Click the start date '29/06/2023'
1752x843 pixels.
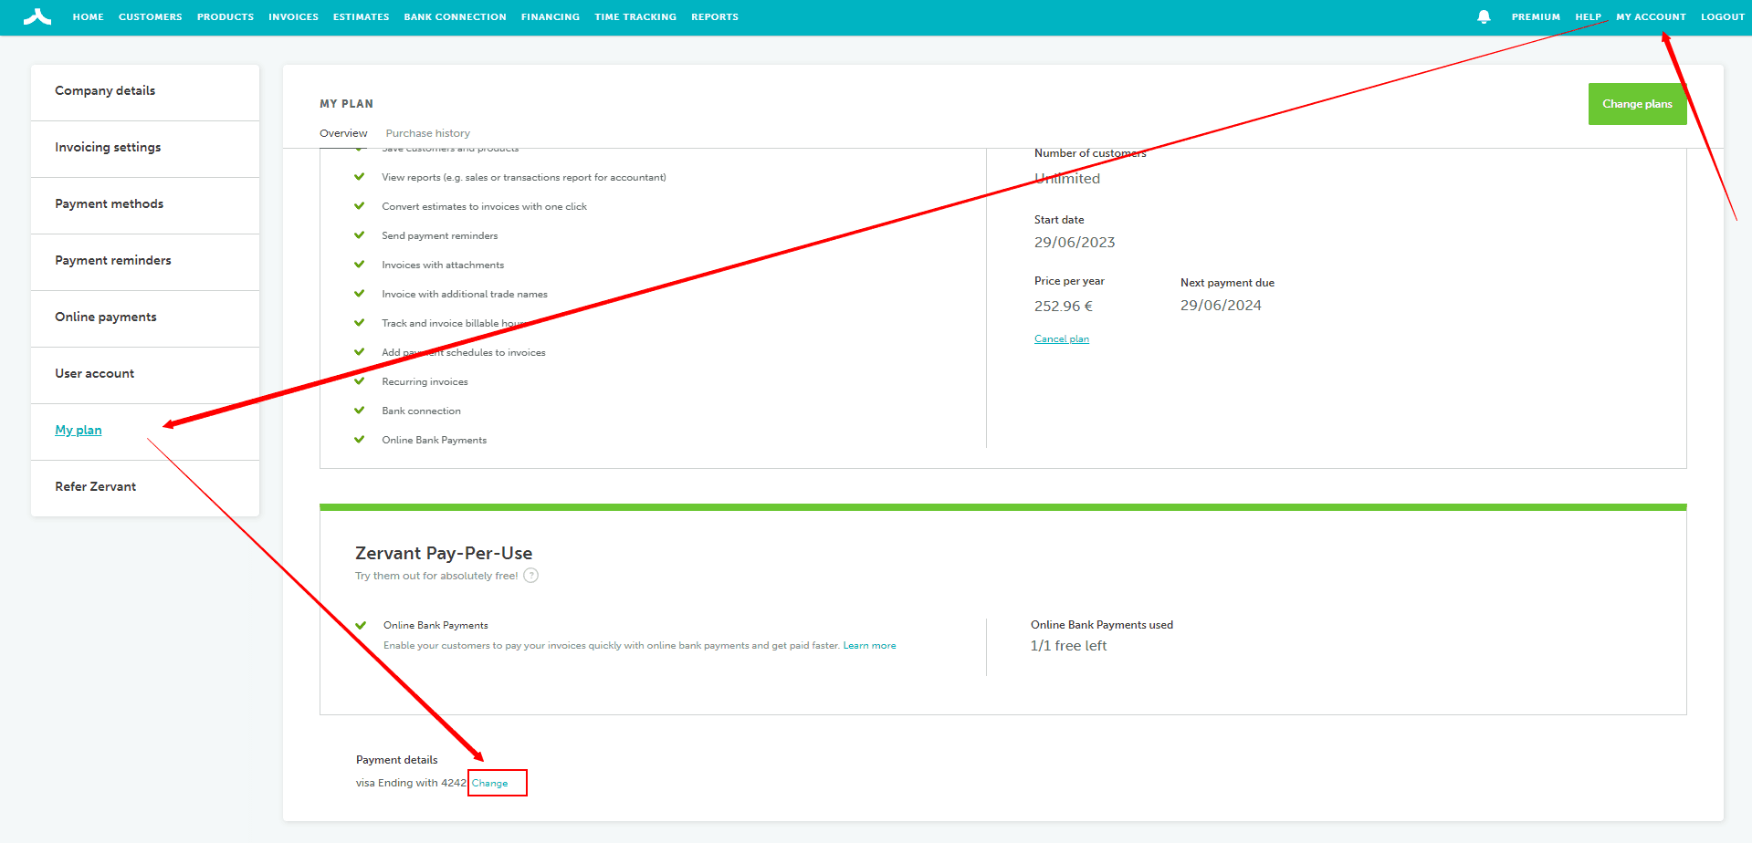(x=1075, y=243)
